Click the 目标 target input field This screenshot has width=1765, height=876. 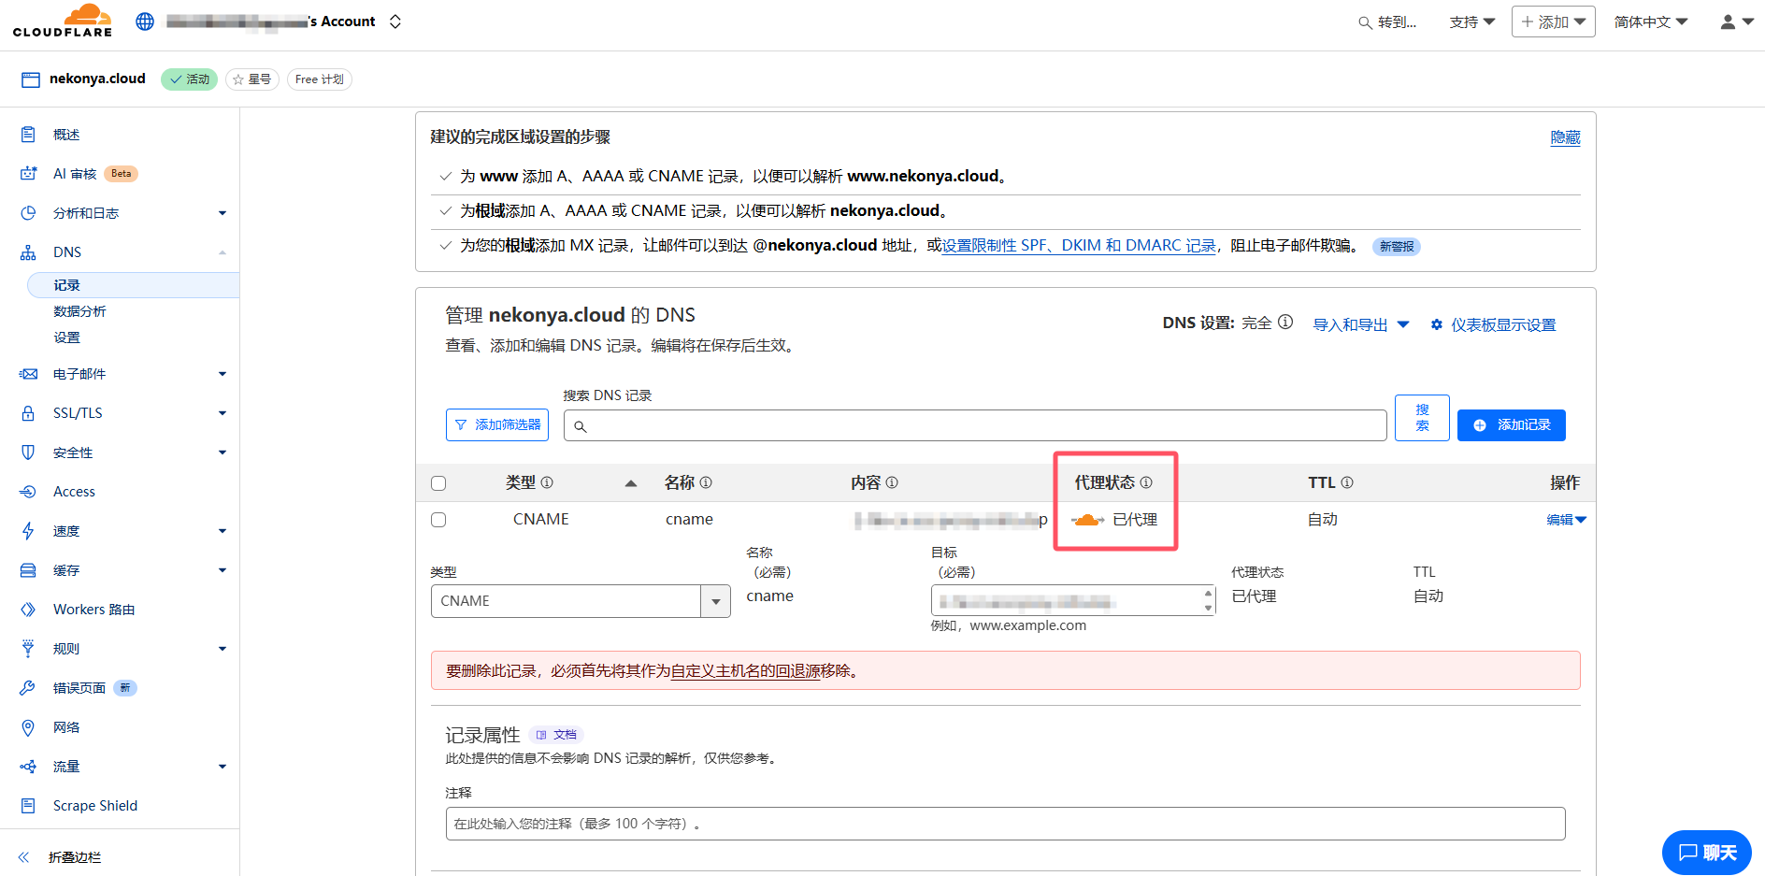pos(1073,600)
